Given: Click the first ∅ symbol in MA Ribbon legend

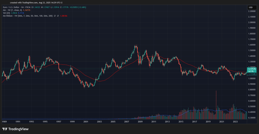Looking at the screenshot, I should [x=55, y=16].
